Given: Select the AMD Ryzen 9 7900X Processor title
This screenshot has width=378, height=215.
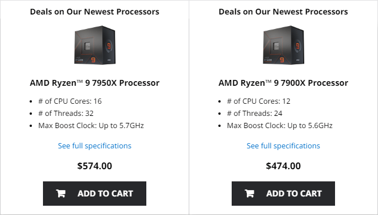Looking at the screenshot, I should coord(283,83).
